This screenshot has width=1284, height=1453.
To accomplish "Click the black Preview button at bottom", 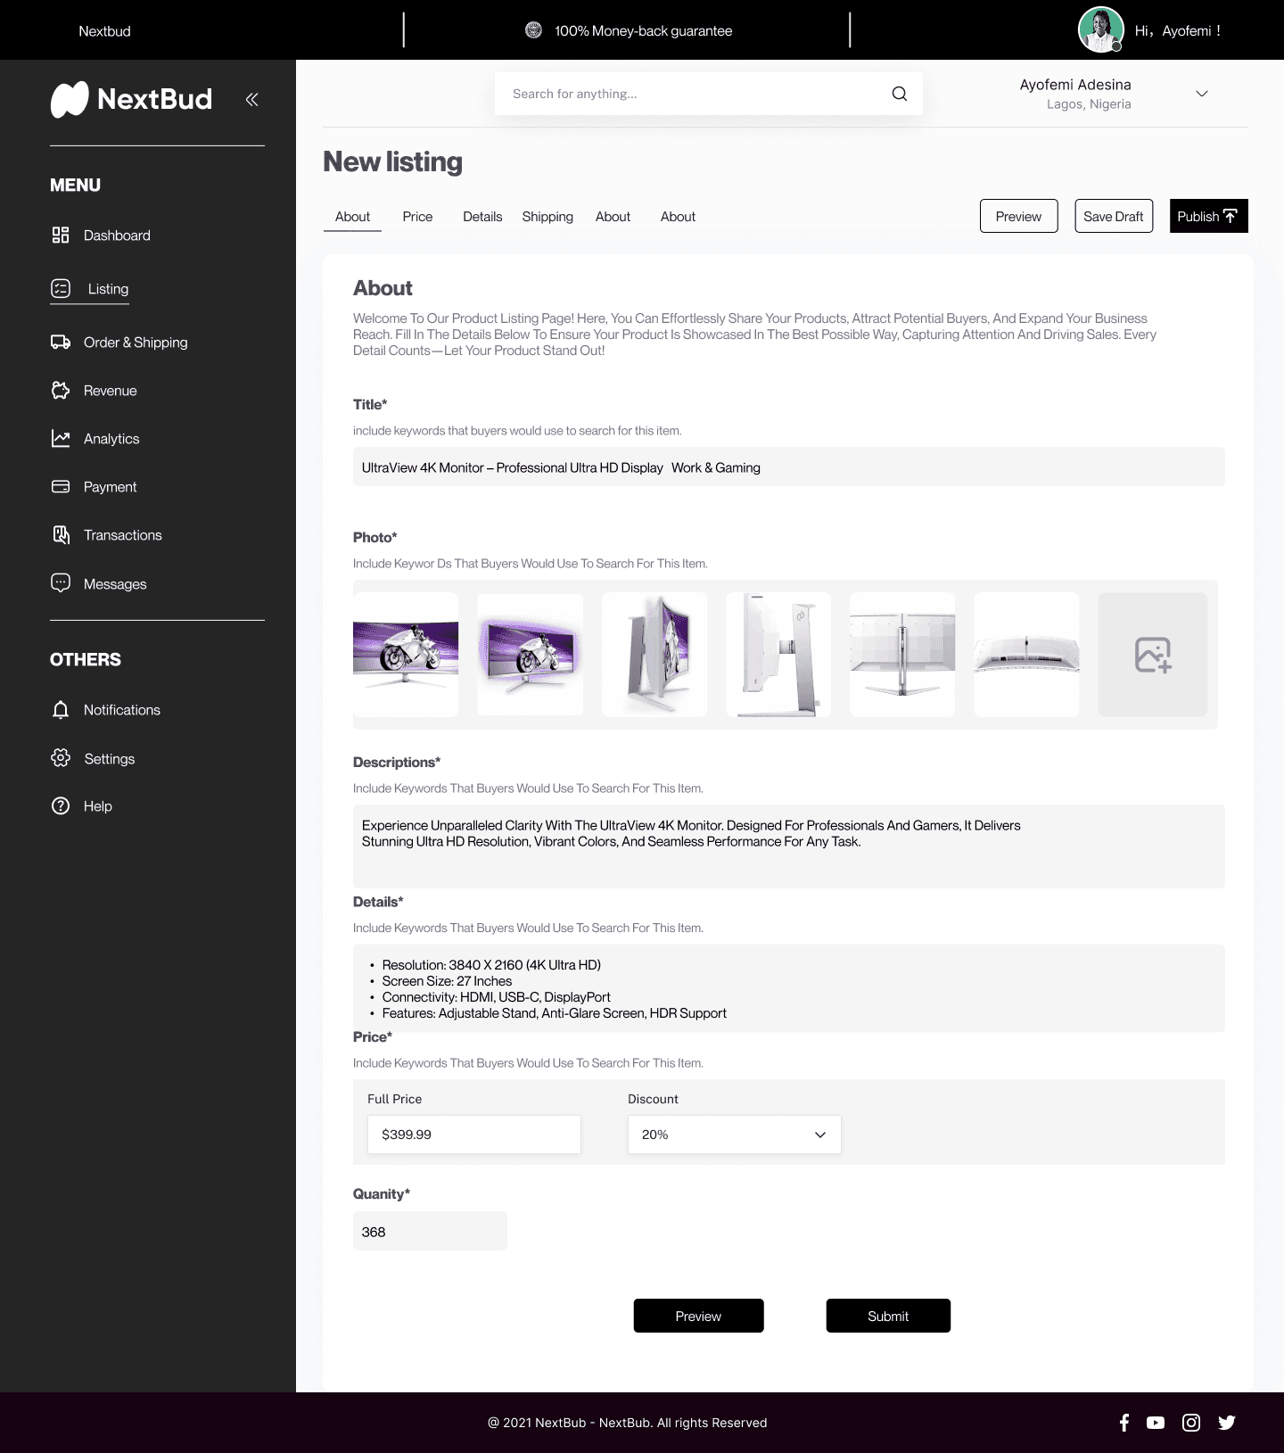I will (x=698, y=1316).
